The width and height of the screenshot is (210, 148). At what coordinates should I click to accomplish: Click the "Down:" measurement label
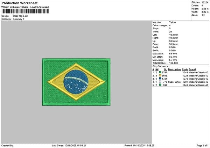(x=156, y=44)
